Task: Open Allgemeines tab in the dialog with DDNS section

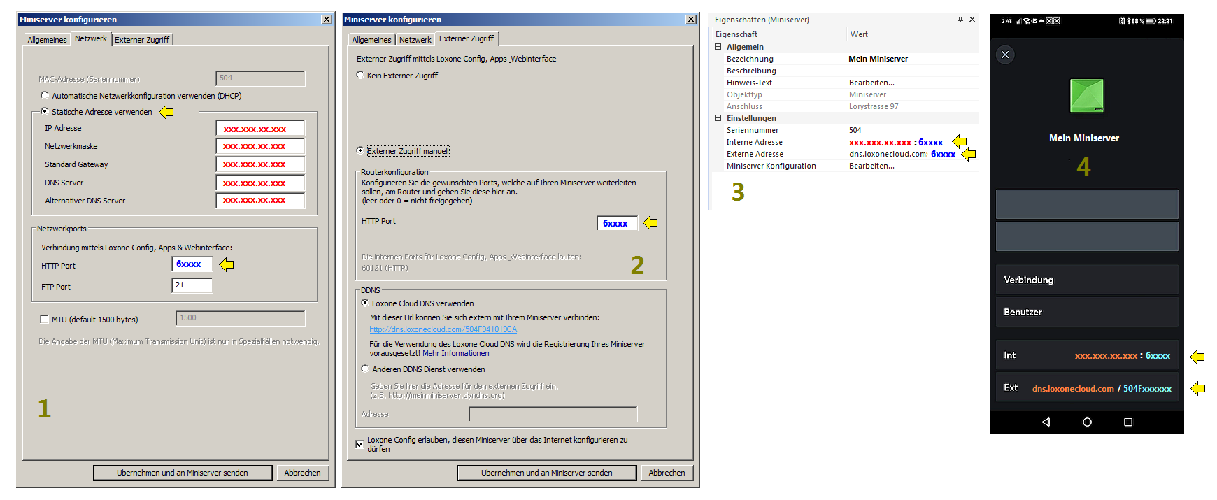Action: (371, 40)
